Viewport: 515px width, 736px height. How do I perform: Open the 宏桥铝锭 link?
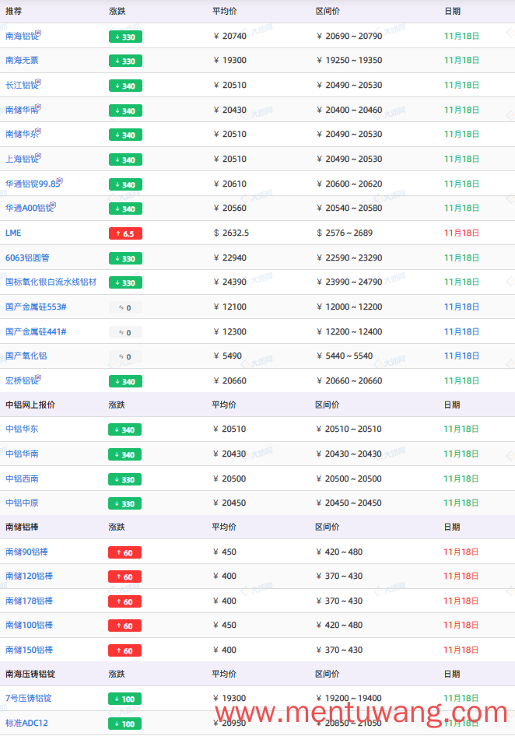point(21,381)
